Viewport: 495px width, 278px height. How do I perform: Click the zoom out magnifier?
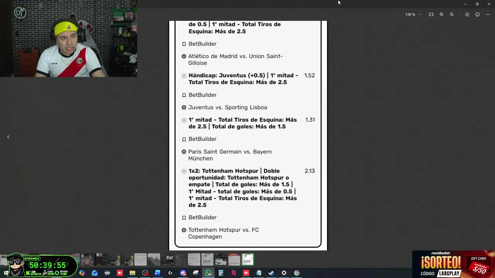click(x=452, y=15)
